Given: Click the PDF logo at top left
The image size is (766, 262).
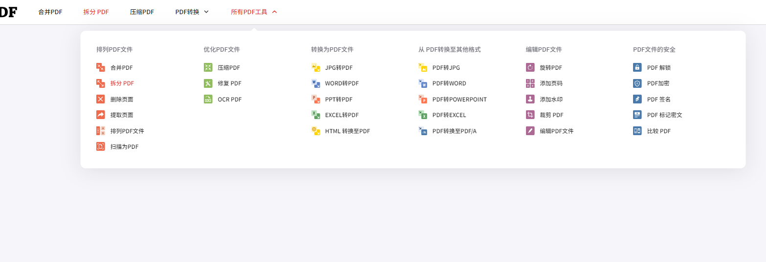Looking at the screenshot, I should 8,12.
